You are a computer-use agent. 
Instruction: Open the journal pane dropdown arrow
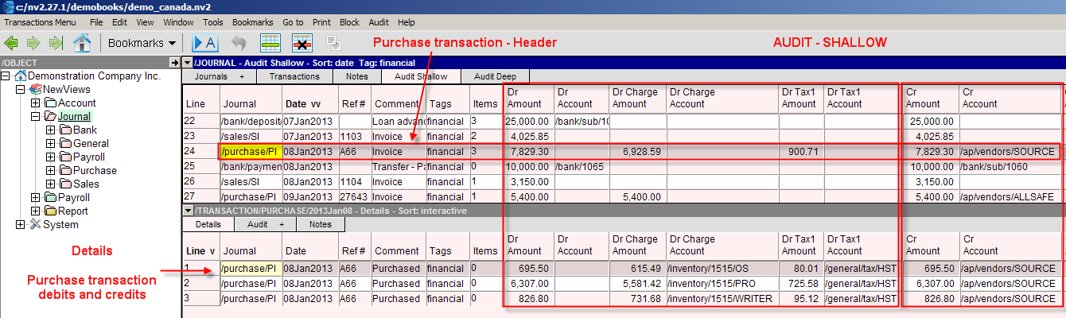pos(187,63)
